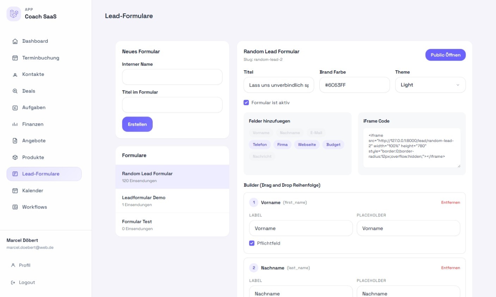Select the 'Formular Test' list entry
The image size is (496, 297).
172,225
